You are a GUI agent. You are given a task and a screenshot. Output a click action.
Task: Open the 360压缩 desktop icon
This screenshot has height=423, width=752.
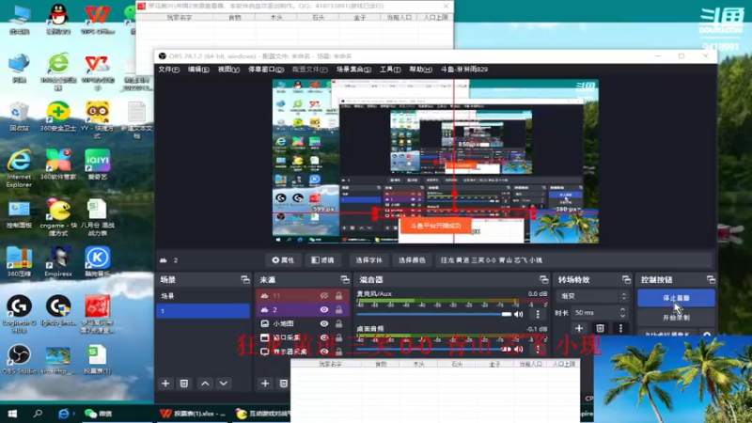(19, 262)
